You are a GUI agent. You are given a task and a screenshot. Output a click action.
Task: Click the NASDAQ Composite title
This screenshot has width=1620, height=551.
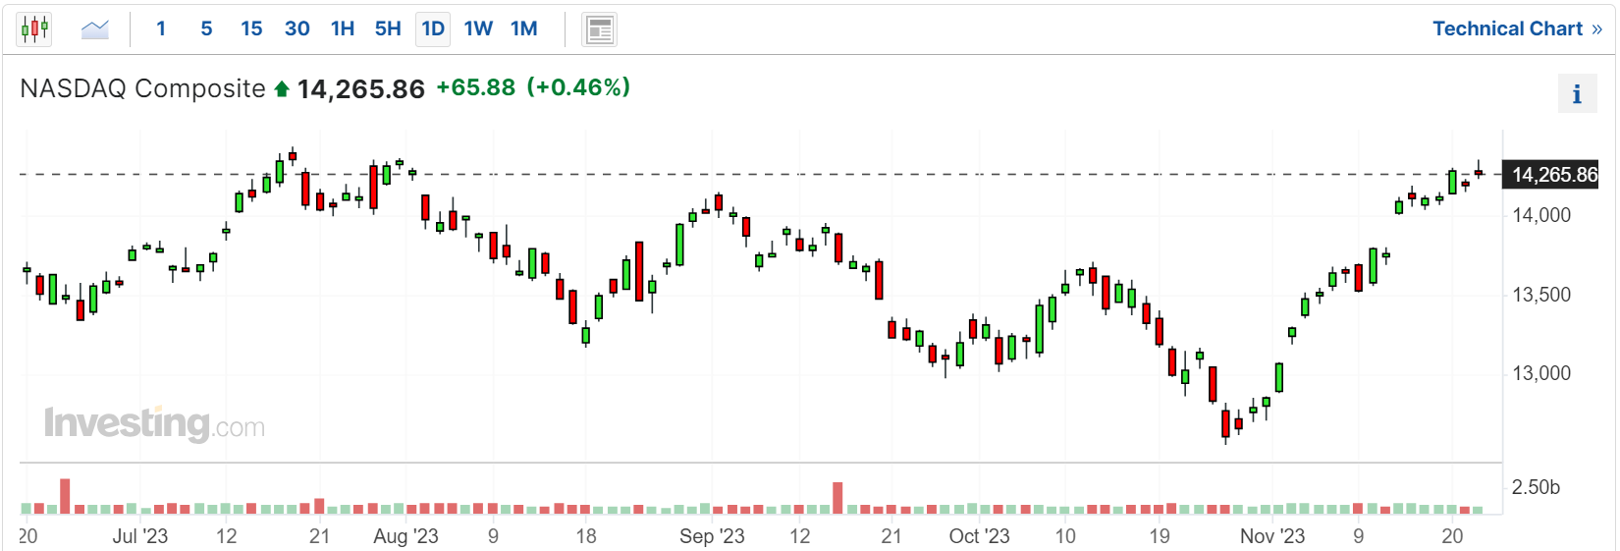[142, 88]
